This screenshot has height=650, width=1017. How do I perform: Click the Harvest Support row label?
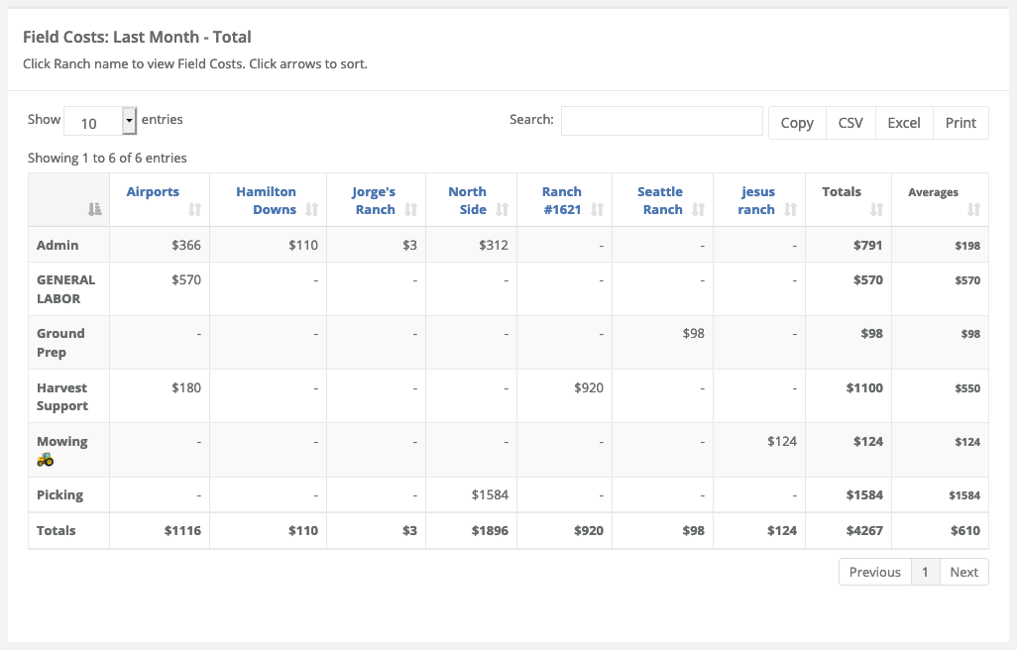pos(62,396)
